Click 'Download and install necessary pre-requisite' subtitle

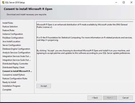point(26,15)
